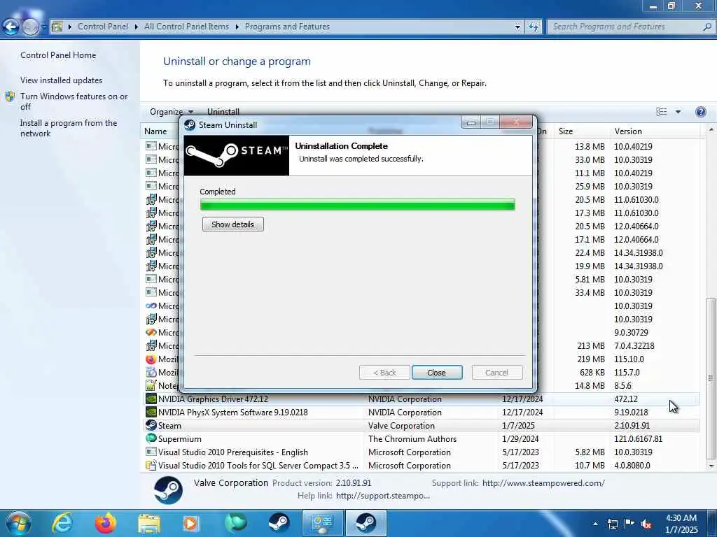Open Control Panel breadcrumb
The height and width of the screenshot is (537, 717).
tap(103, 27)
